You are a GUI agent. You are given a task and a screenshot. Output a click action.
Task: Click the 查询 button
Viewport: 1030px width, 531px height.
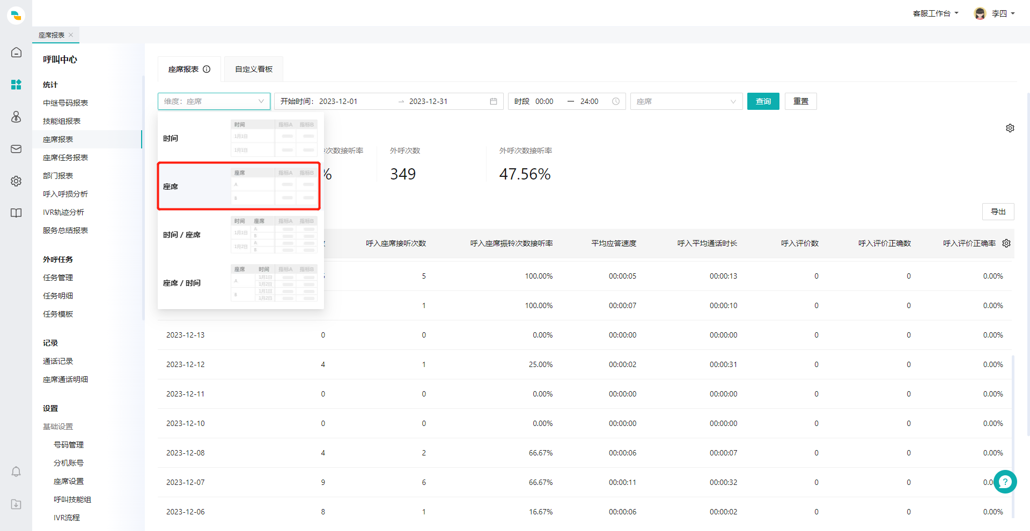click(763, 101)
